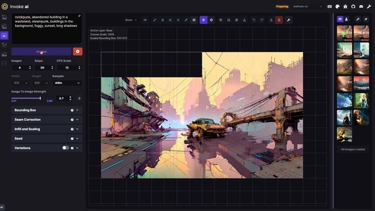Open the Discord link icon
This screenshot has width=375, height=211.
click(361, 6)
